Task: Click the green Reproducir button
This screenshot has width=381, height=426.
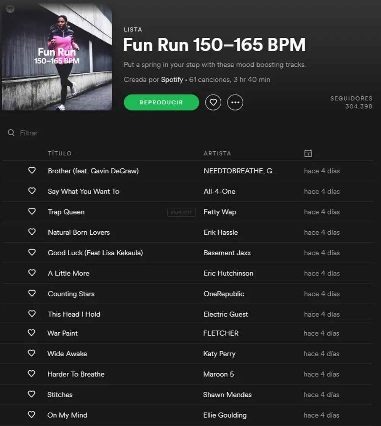Action: (x=161, y=102)
